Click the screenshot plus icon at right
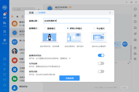This screenshot has height=92, width=139. (135, 48)
